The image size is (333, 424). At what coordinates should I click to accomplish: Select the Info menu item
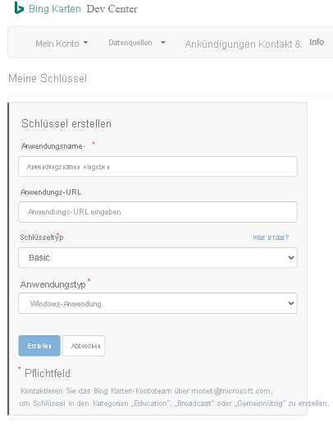(x=317, y=42)
